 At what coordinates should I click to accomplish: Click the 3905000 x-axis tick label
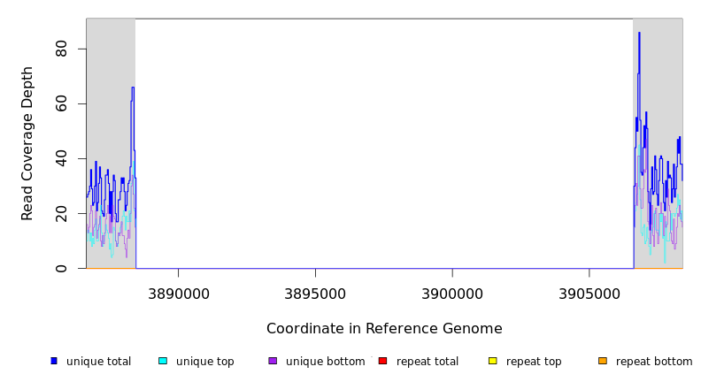589,293
